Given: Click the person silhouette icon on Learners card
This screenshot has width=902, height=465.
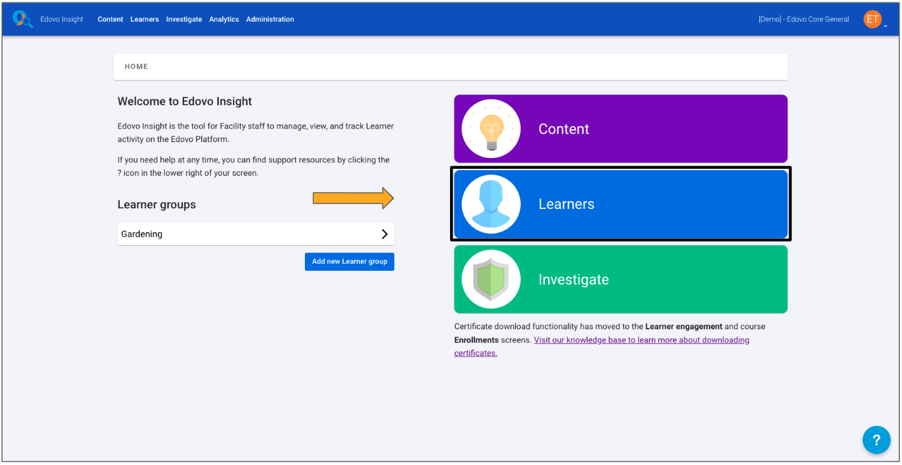Looking at the screenshot, I should point(491,204).
